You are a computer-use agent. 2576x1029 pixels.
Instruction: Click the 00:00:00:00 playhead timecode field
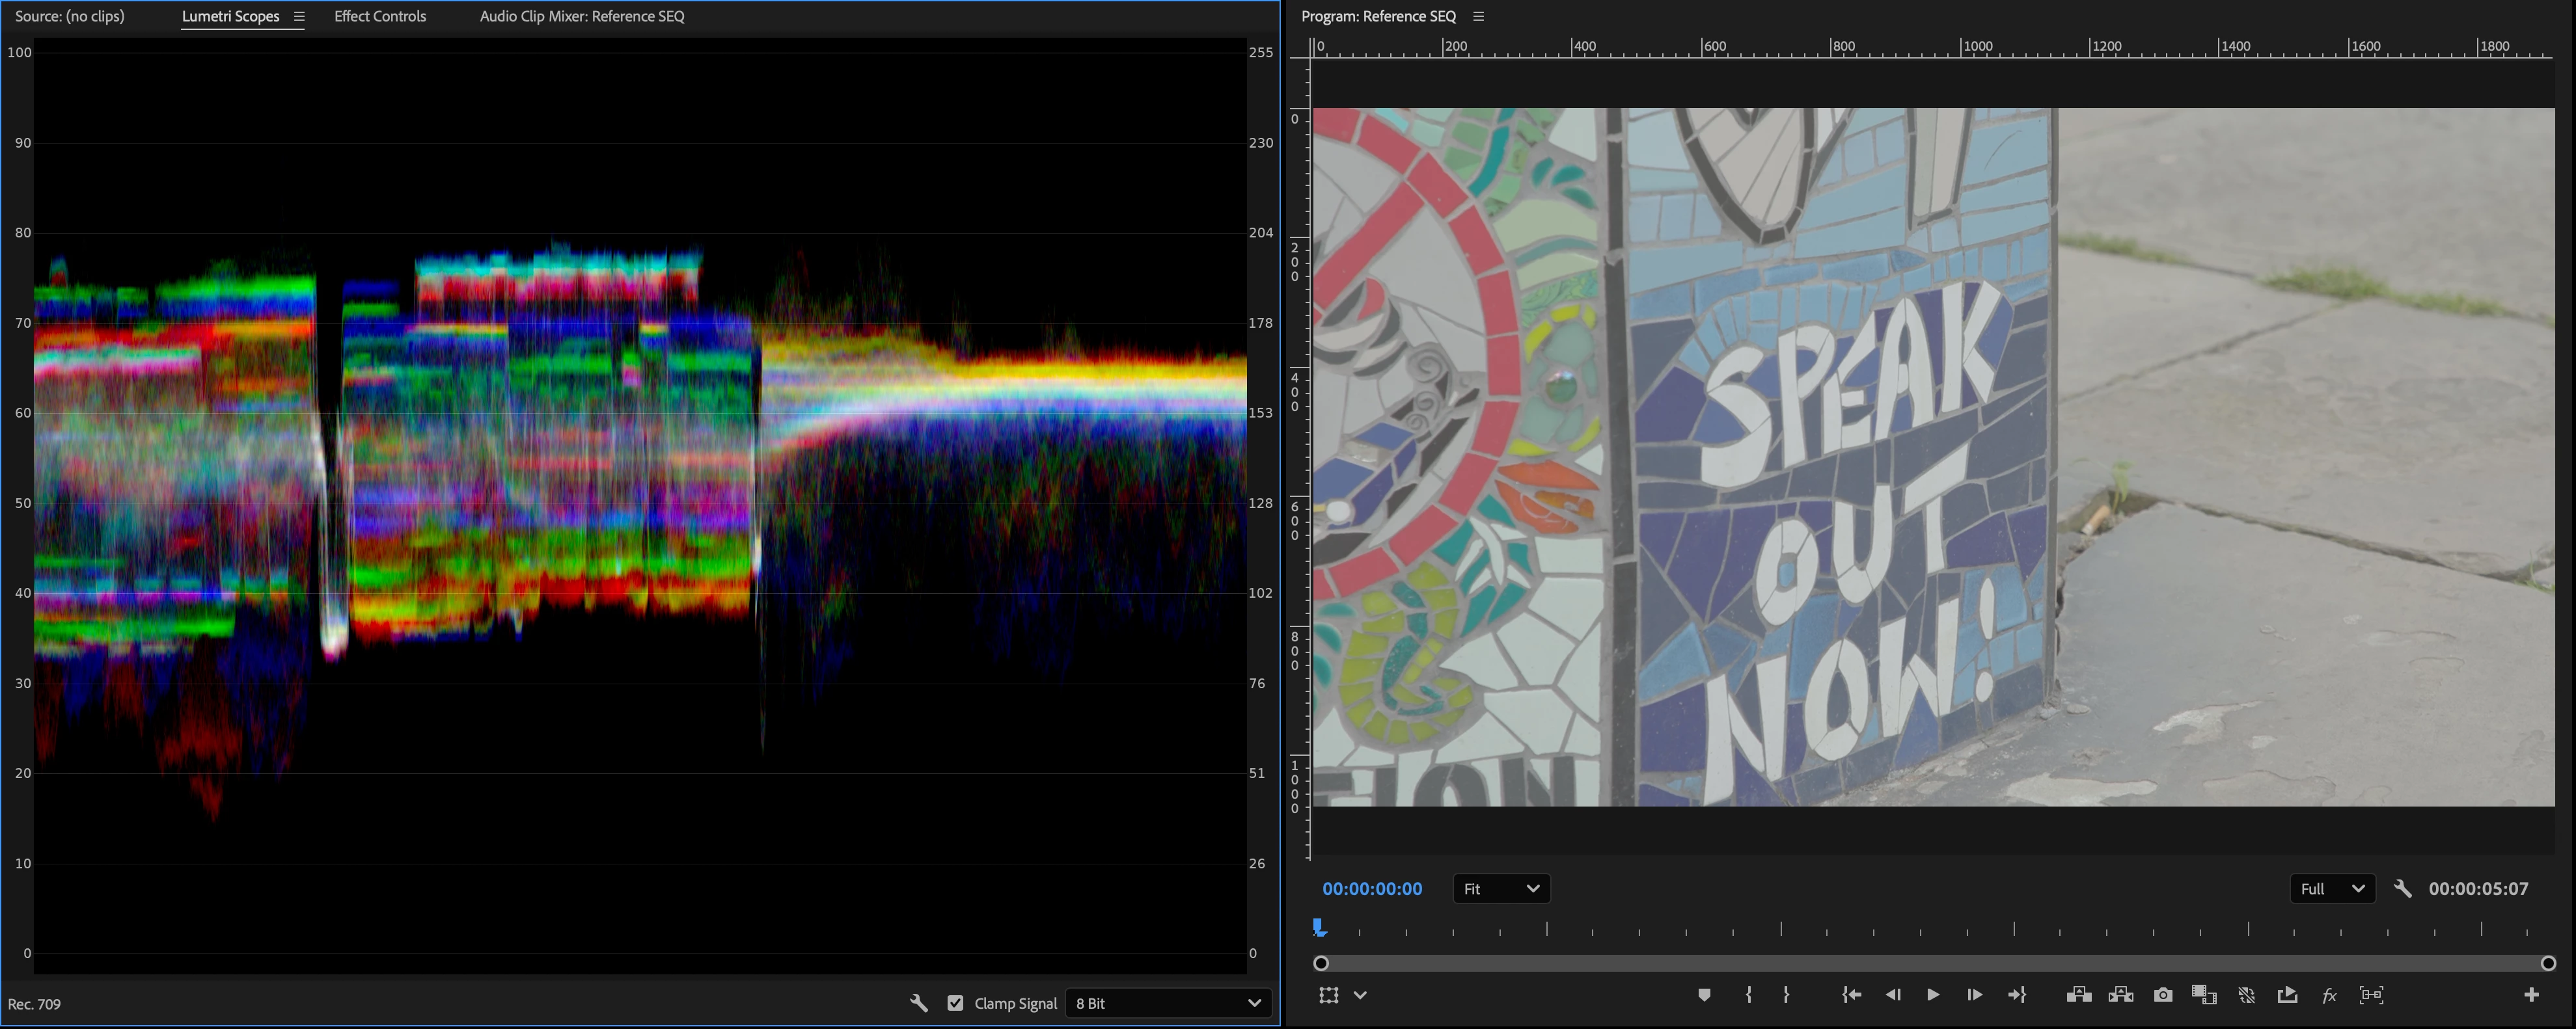pos(1371,888)
